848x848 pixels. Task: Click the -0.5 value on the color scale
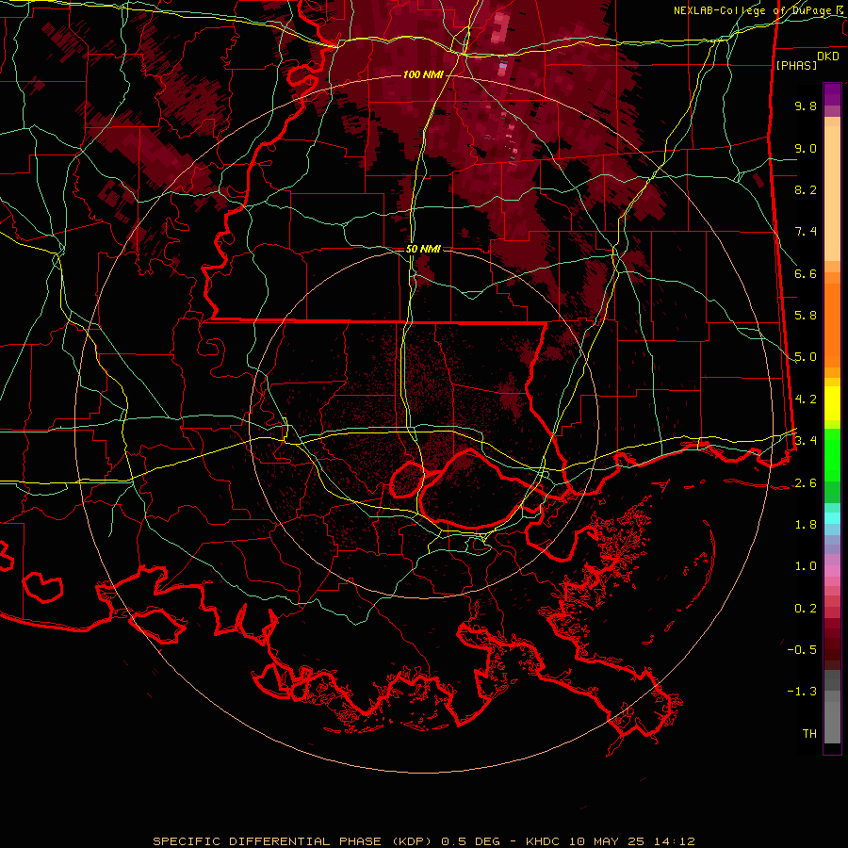802,650
